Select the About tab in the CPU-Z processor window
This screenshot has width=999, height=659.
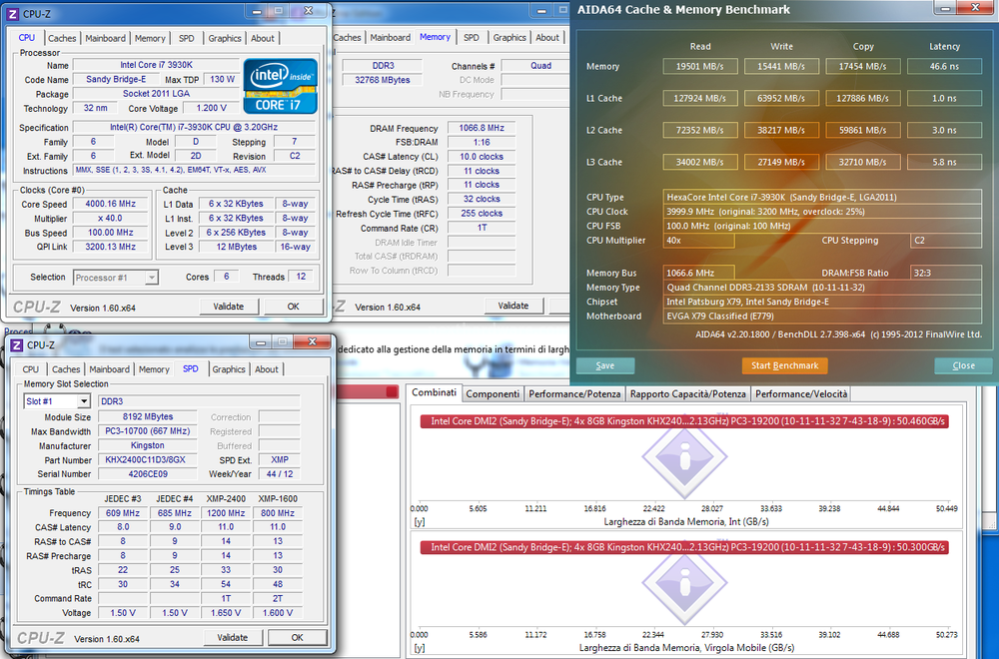[x=263, y=38]
